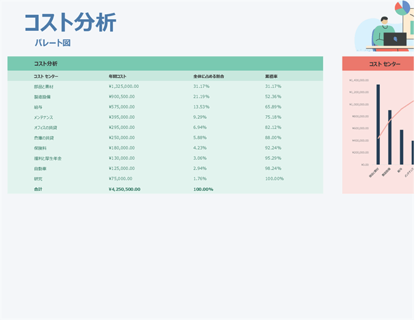Select the オフィスの賃貸 row label
415x320 pixels.
[47, 127]
